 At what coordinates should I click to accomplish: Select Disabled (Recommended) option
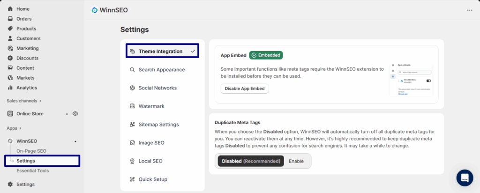(x=251, y=161)
